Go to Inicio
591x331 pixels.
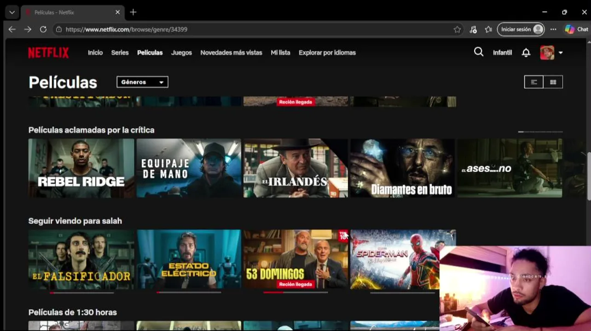95,52
